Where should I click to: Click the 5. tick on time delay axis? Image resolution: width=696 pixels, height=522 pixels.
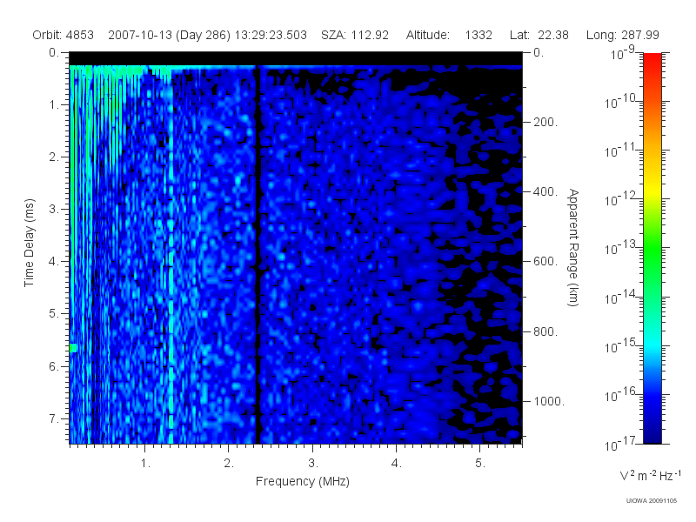(x=54, y=314)
